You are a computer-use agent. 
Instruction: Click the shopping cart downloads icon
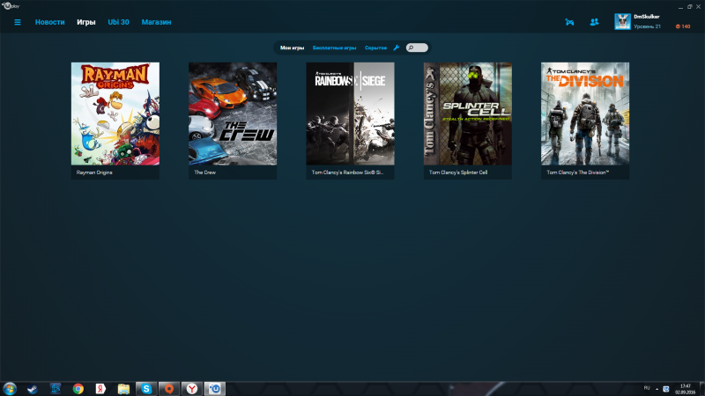tap(569, 22)
